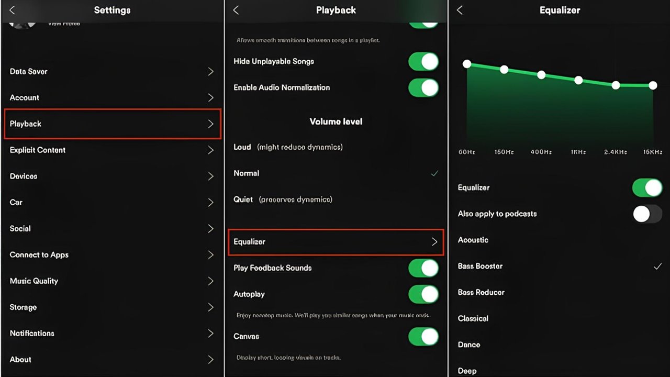Image resolution: width=670 pixels, height=377 pixels.
Task: Select Loud volume level
Action: click(x=242, y=147)
